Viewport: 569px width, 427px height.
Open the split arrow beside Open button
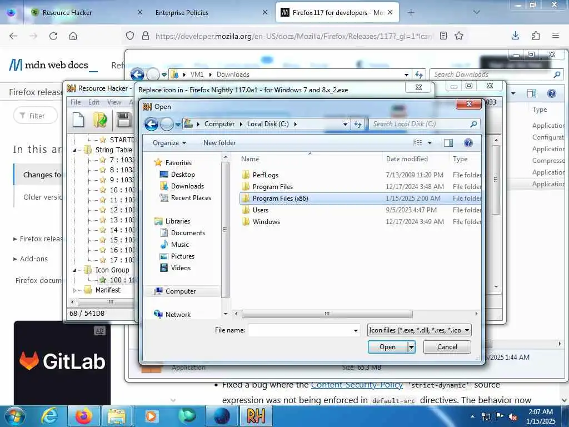pos(411,347)
